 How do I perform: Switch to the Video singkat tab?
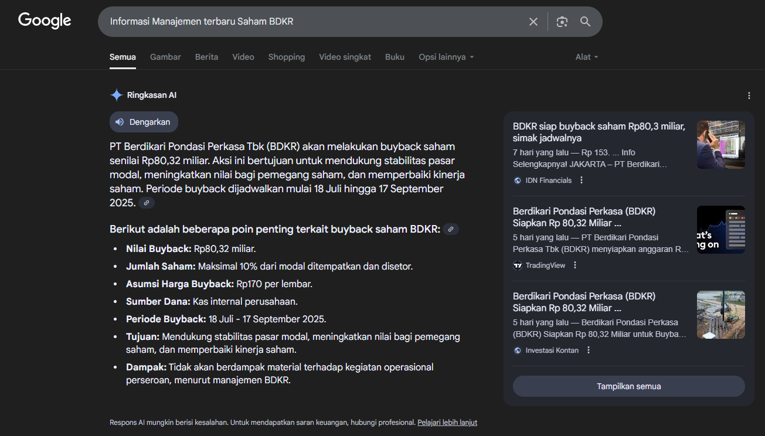pos(345,57)
